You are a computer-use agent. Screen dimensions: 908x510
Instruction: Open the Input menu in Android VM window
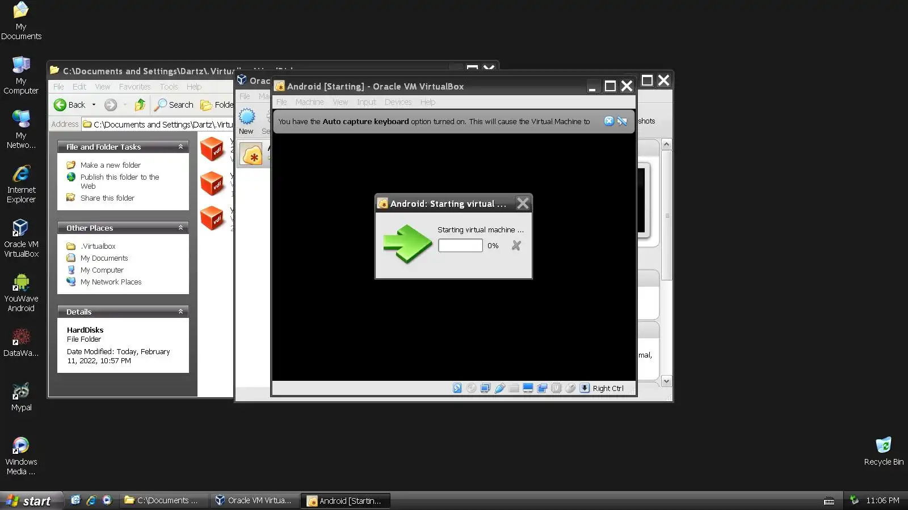coord(367,102)
